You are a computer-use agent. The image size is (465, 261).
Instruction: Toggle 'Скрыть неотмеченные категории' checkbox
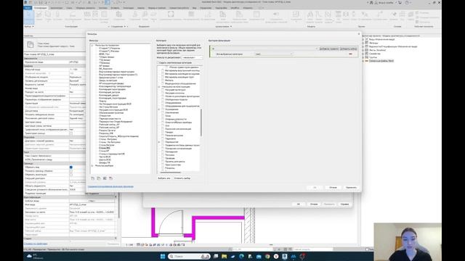(158, 63)
